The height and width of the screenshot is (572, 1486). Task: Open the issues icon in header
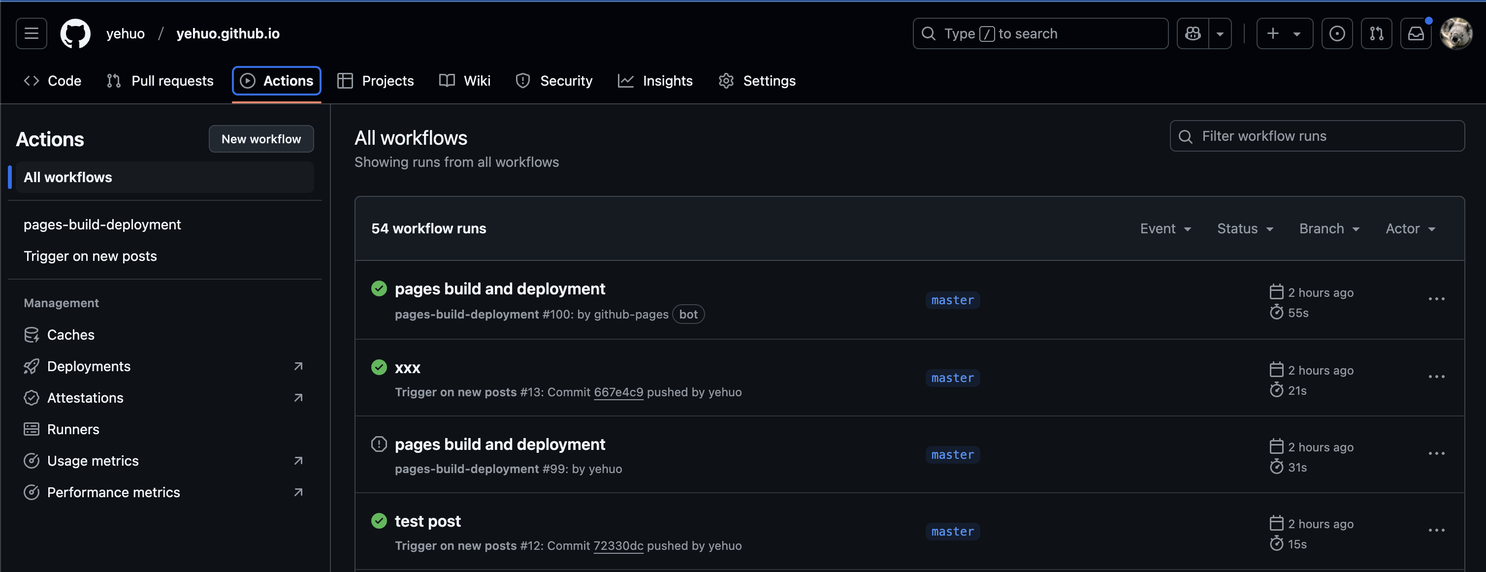click(x=1337, y=33)
